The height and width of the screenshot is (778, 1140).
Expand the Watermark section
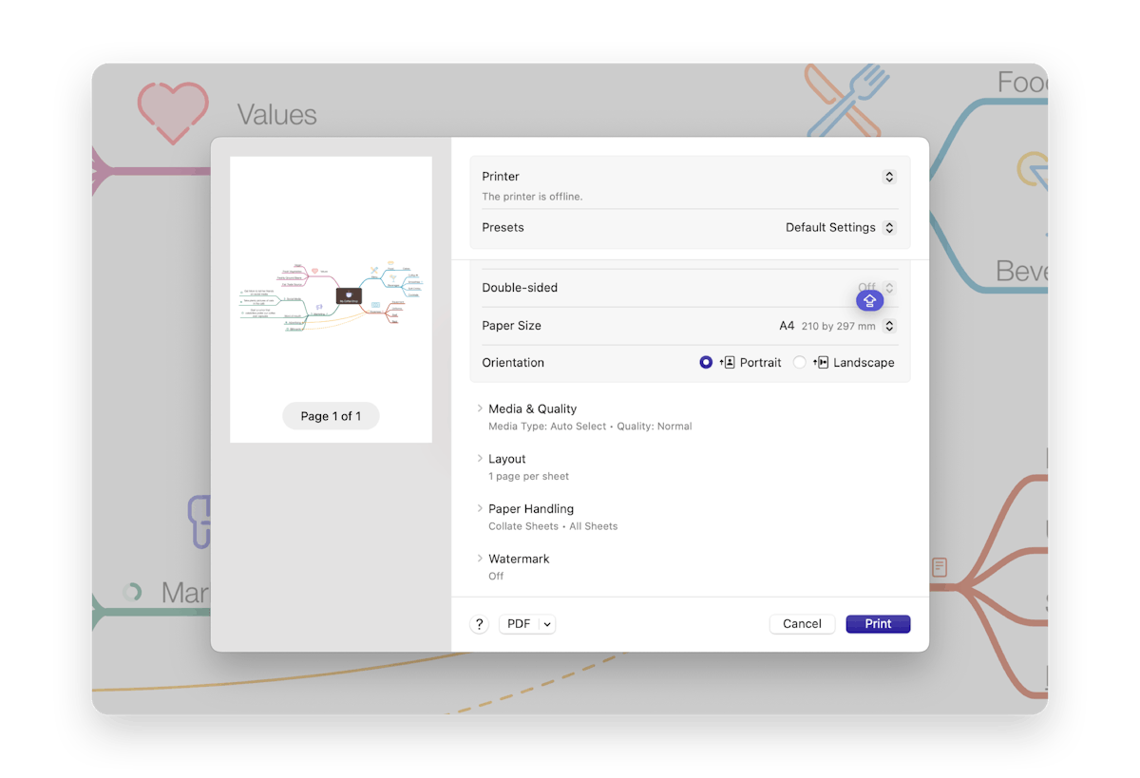coord(480,559)
